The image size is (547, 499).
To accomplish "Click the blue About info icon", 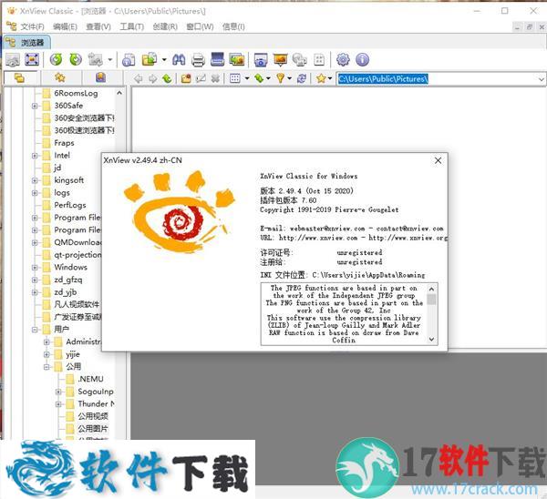I will click(363, 59).
